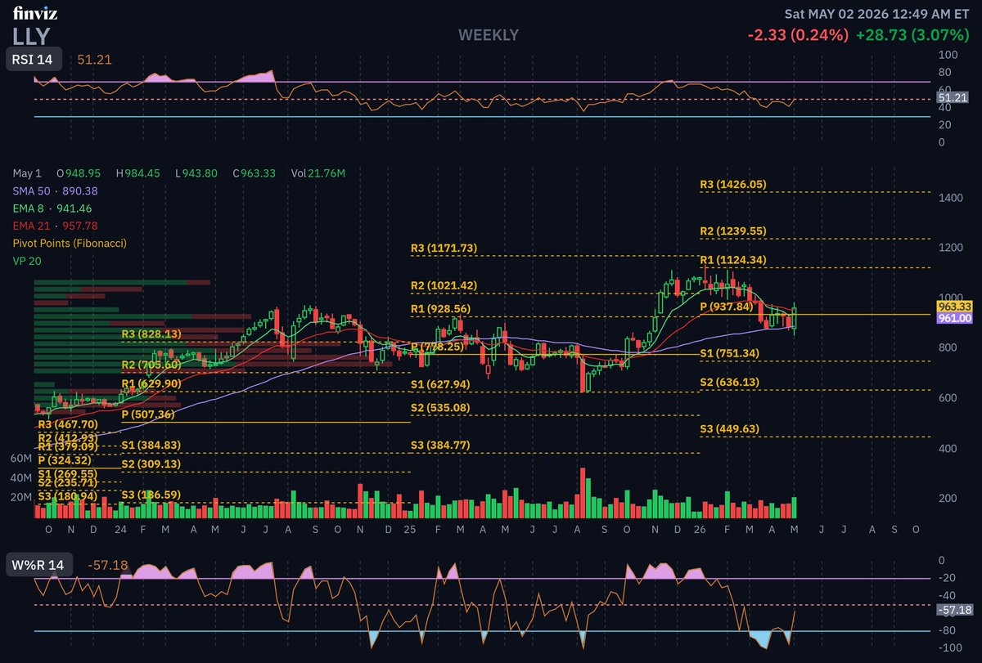
Task: Select the SMA 50 890.38 legend entry
Action: (x=55, y=190)
